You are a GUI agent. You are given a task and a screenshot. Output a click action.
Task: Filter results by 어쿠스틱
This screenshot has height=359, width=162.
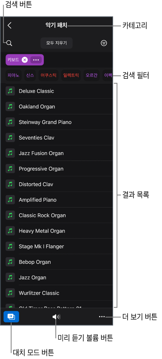point(49,75)
